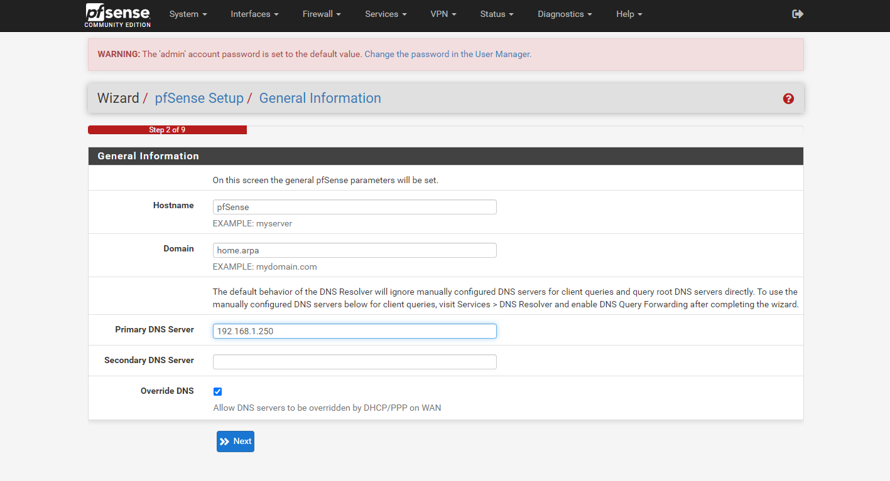Toggle the Override DNS checkbox

(x=217, y=391)
